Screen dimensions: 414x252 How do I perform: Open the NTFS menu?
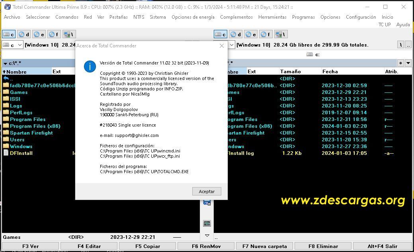click(x=139, y=17)
